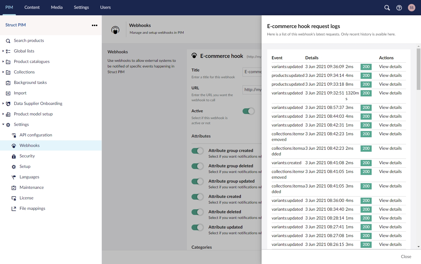Click the search magnifier icon in top bar
Screen dimensions: 421x264
click(387, 8)
